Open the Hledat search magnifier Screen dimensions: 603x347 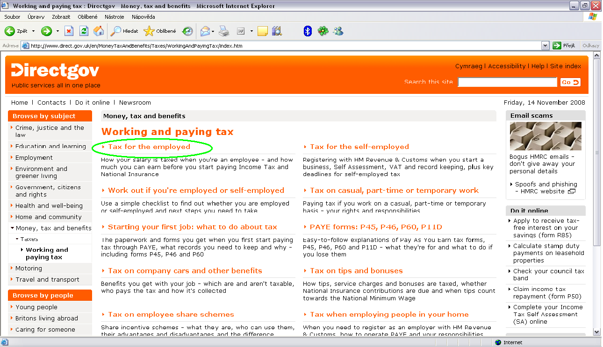pyautogui.click(x=124, y=31)
